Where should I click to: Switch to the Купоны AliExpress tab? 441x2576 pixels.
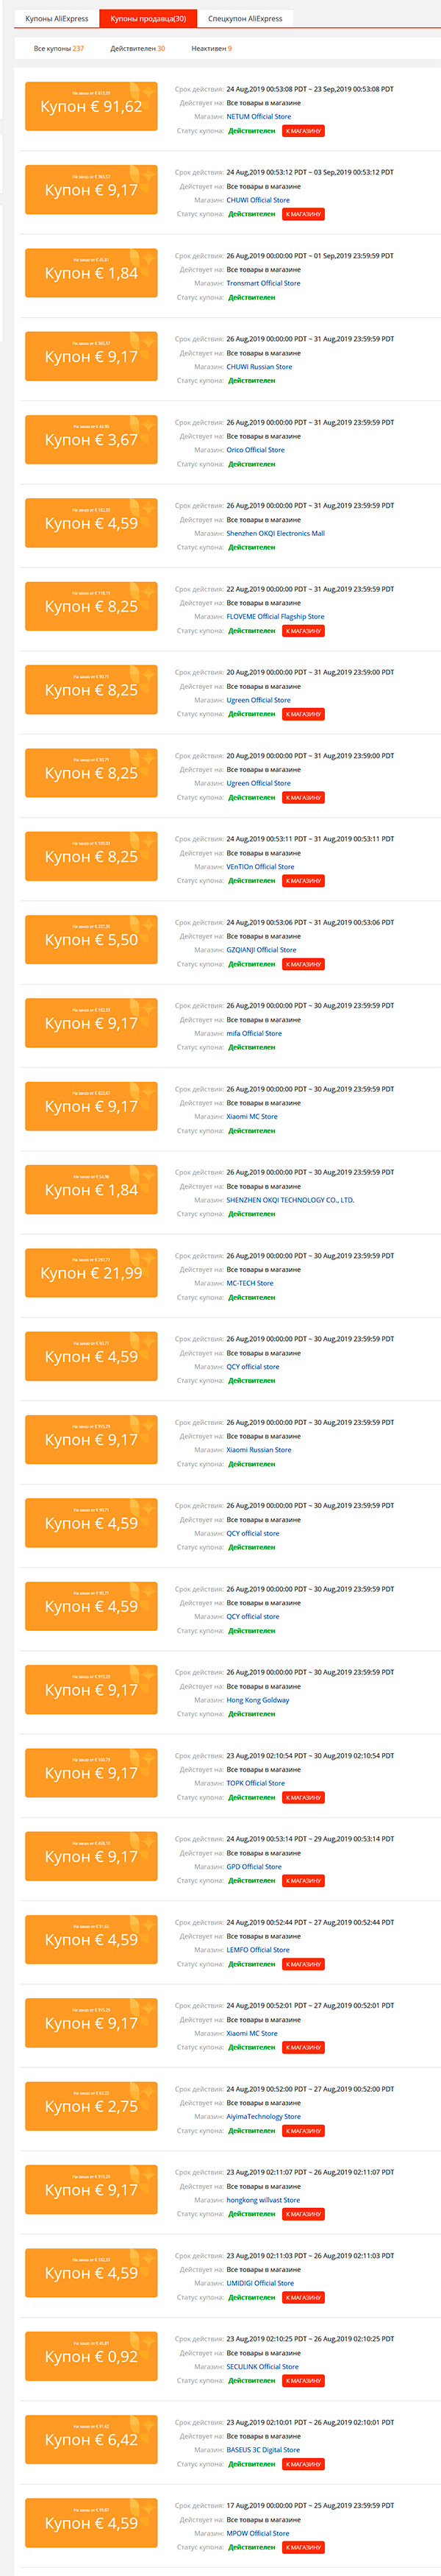[x=57, y=19]
